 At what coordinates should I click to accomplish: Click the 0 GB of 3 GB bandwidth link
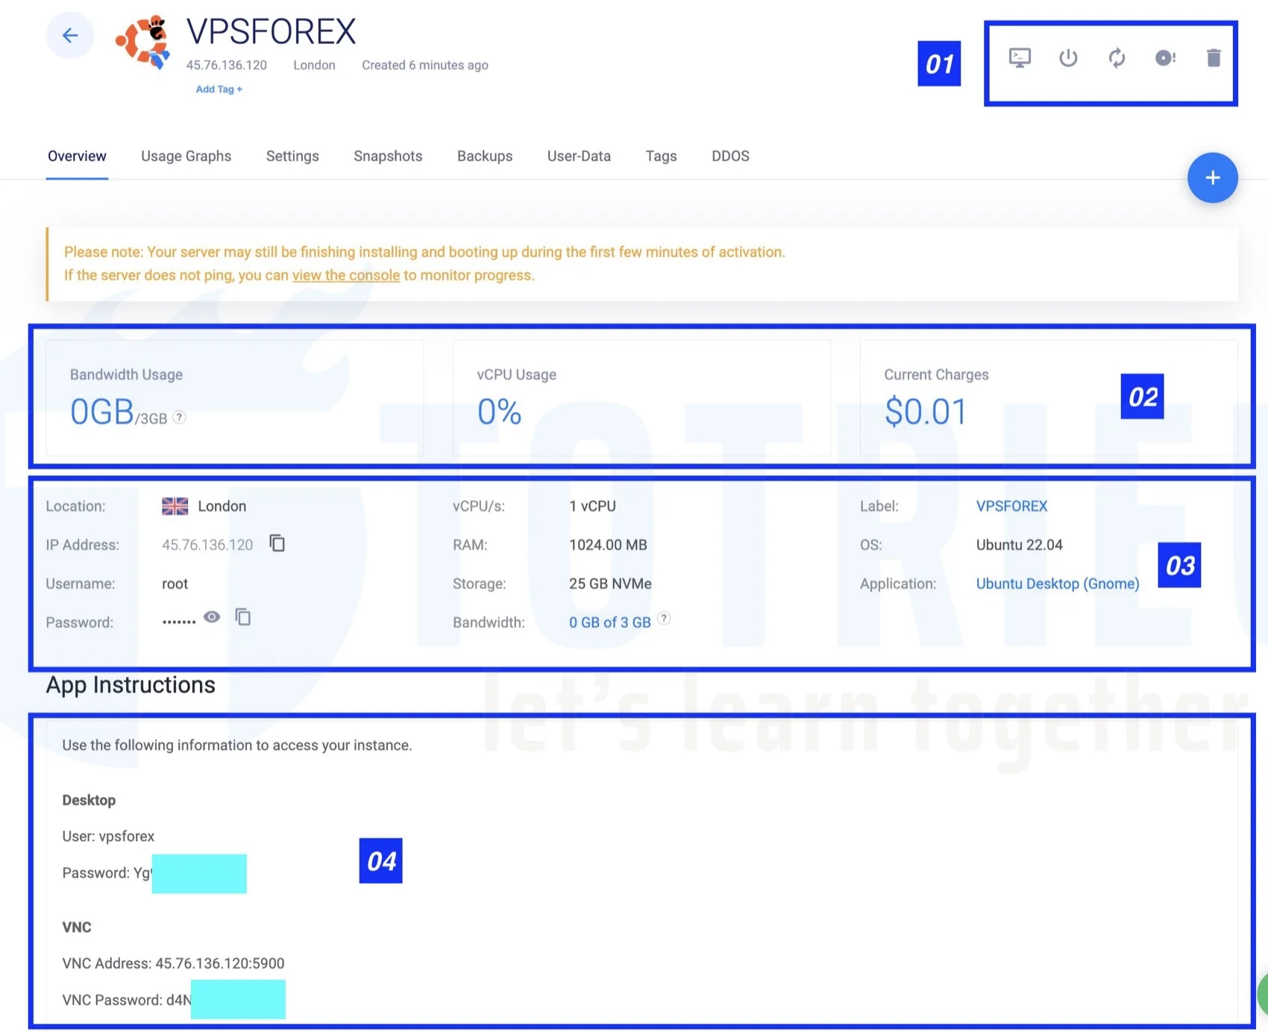[609, 622]
